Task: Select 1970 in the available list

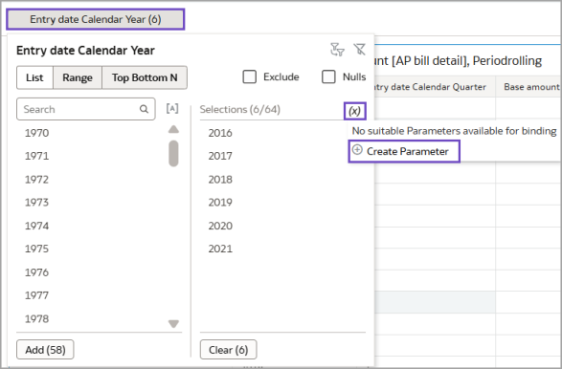Action: (x=36, y=133)
